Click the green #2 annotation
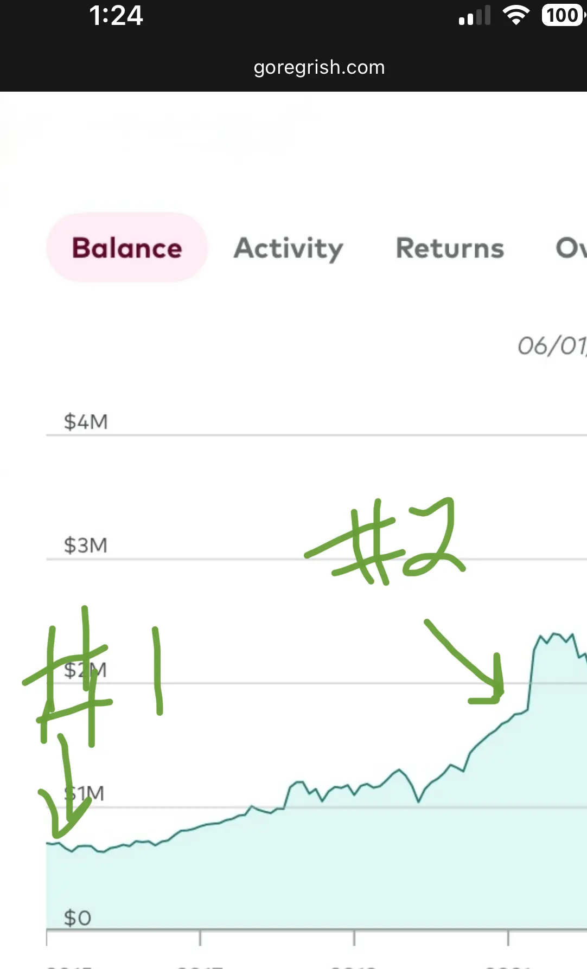Screen dimensions: 587x969 click(385, 541)
